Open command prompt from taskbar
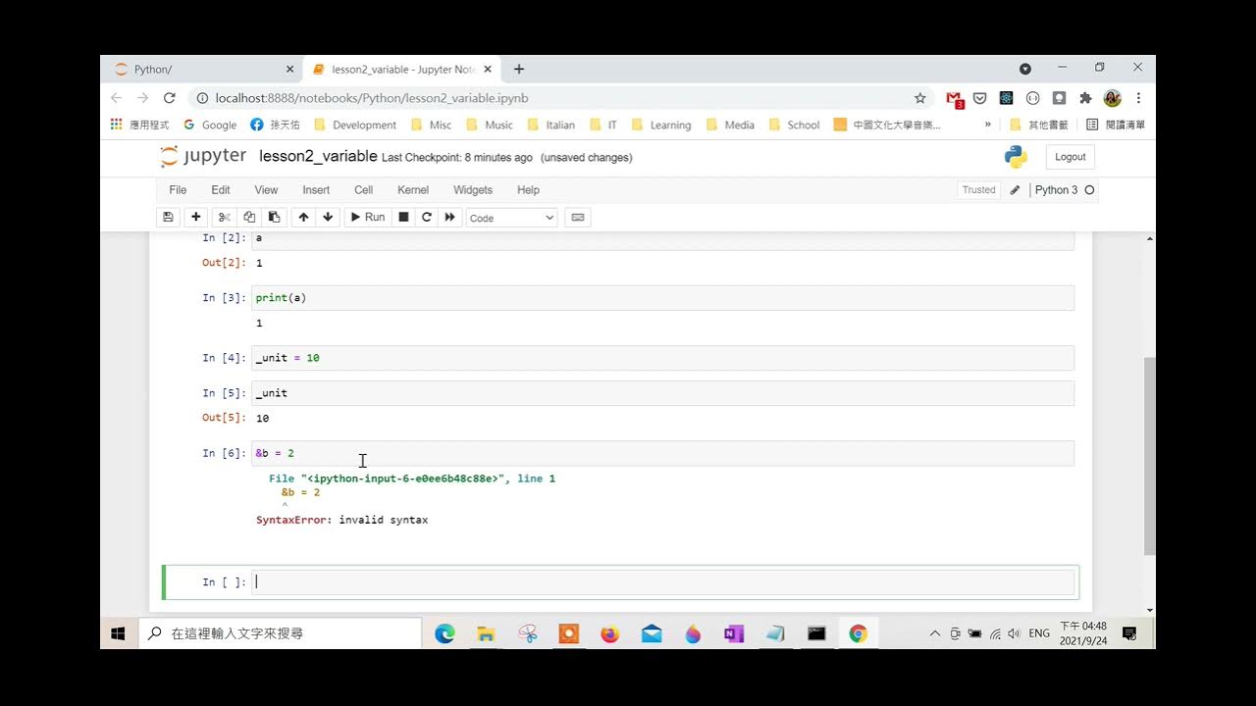 pyautogui.click(x=816, y=633)
